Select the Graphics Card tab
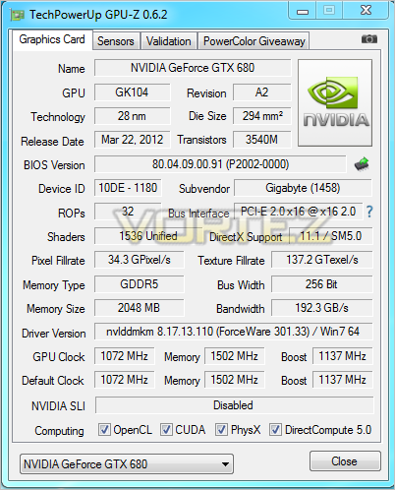Screen dimensions: 395x490 (52, 39)
